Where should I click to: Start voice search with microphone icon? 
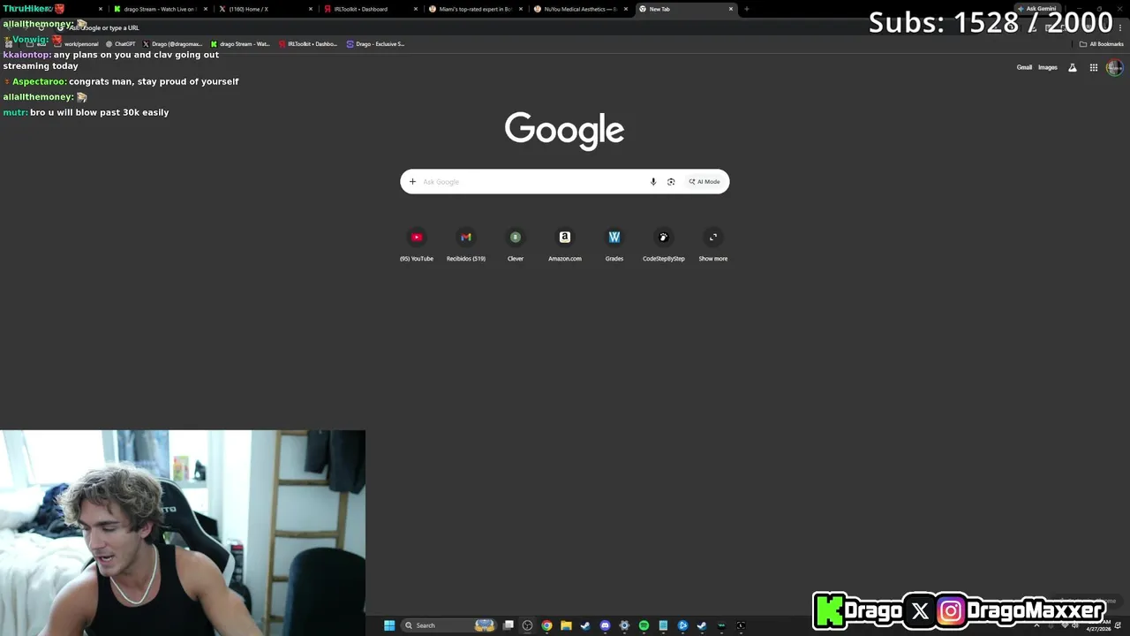point(653,182)
